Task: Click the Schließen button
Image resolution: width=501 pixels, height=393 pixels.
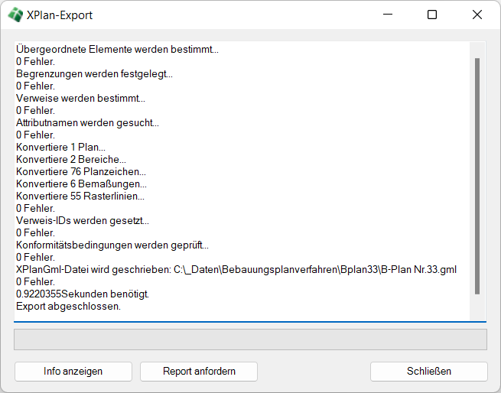Action: pyautogui.click(x=428, y=372)
